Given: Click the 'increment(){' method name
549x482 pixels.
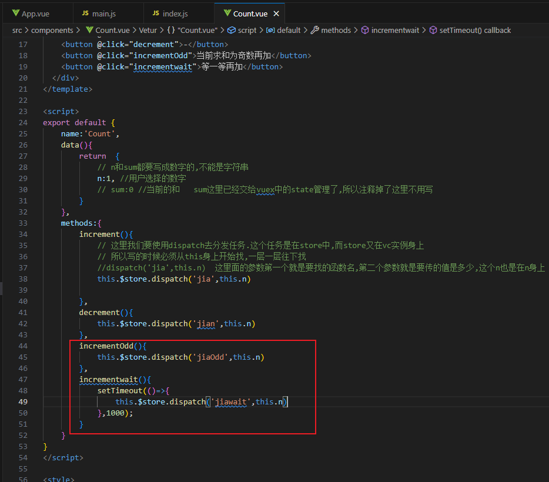Looking at the screenshot, I should click(106, 235).
